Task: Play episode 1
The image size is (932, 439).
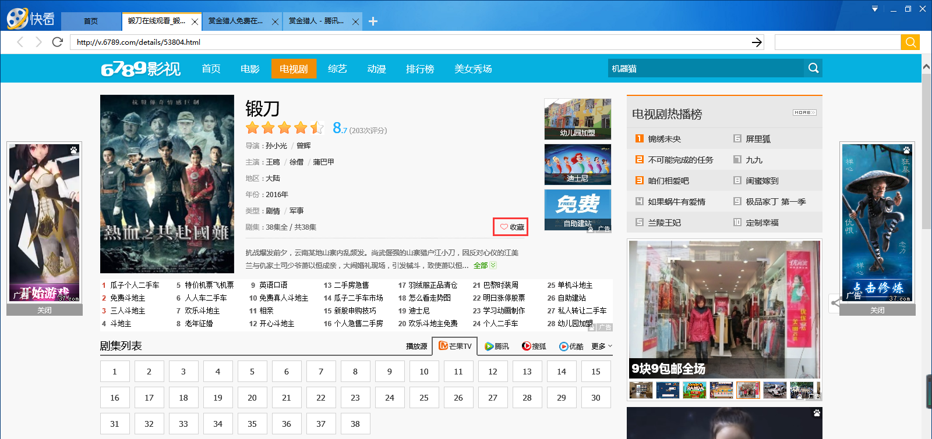Action: click(115, 372)
